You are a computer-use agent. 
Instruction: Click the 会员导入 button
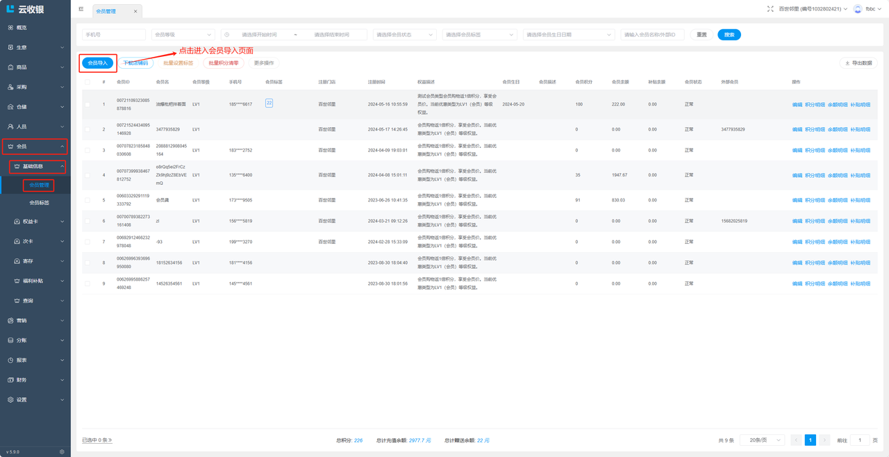97,63
